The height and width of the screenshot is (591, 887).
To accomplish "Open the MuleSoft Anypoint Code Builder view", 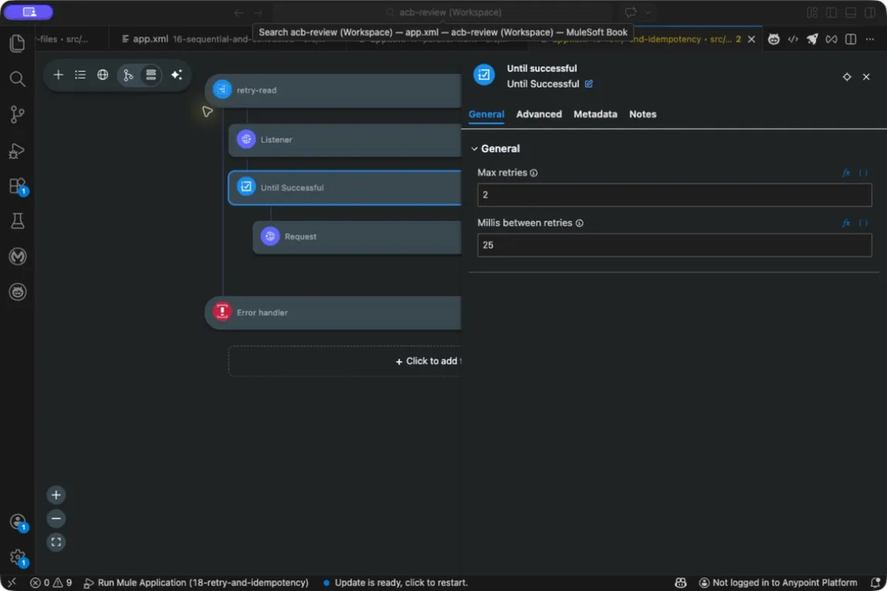I will point(18,257).
